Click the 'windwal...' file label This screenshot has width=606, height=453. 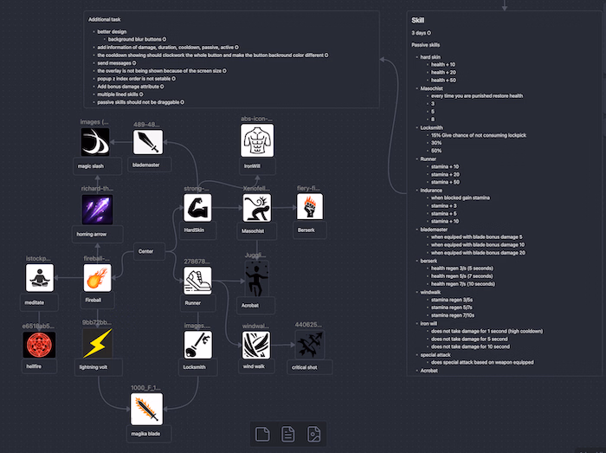[x=255, y=326]
